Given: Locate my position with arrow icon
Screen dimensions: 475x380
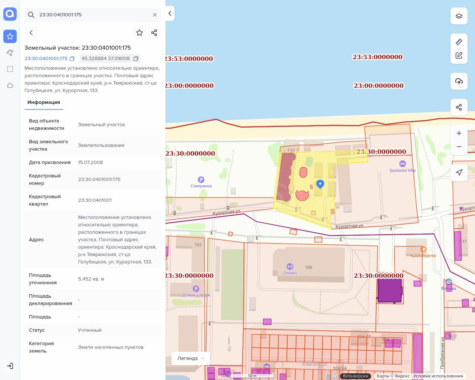Looking at the screenshot, I should tap(459, 172).
